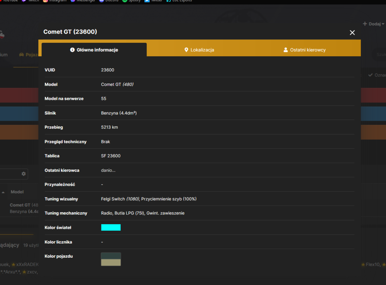The width and height of the screenshot is (386, 285).
Task: Click the star icon before Flex10
Action: [363, 265]
